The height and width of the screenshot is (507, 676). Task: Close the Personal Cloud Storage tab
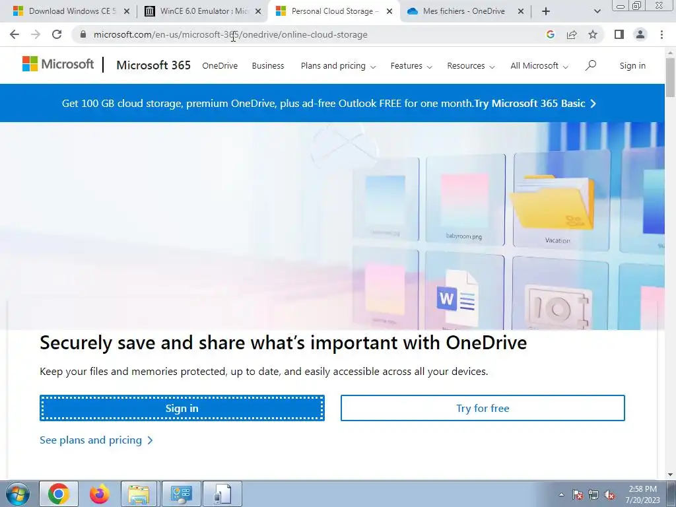coord(389,12)
